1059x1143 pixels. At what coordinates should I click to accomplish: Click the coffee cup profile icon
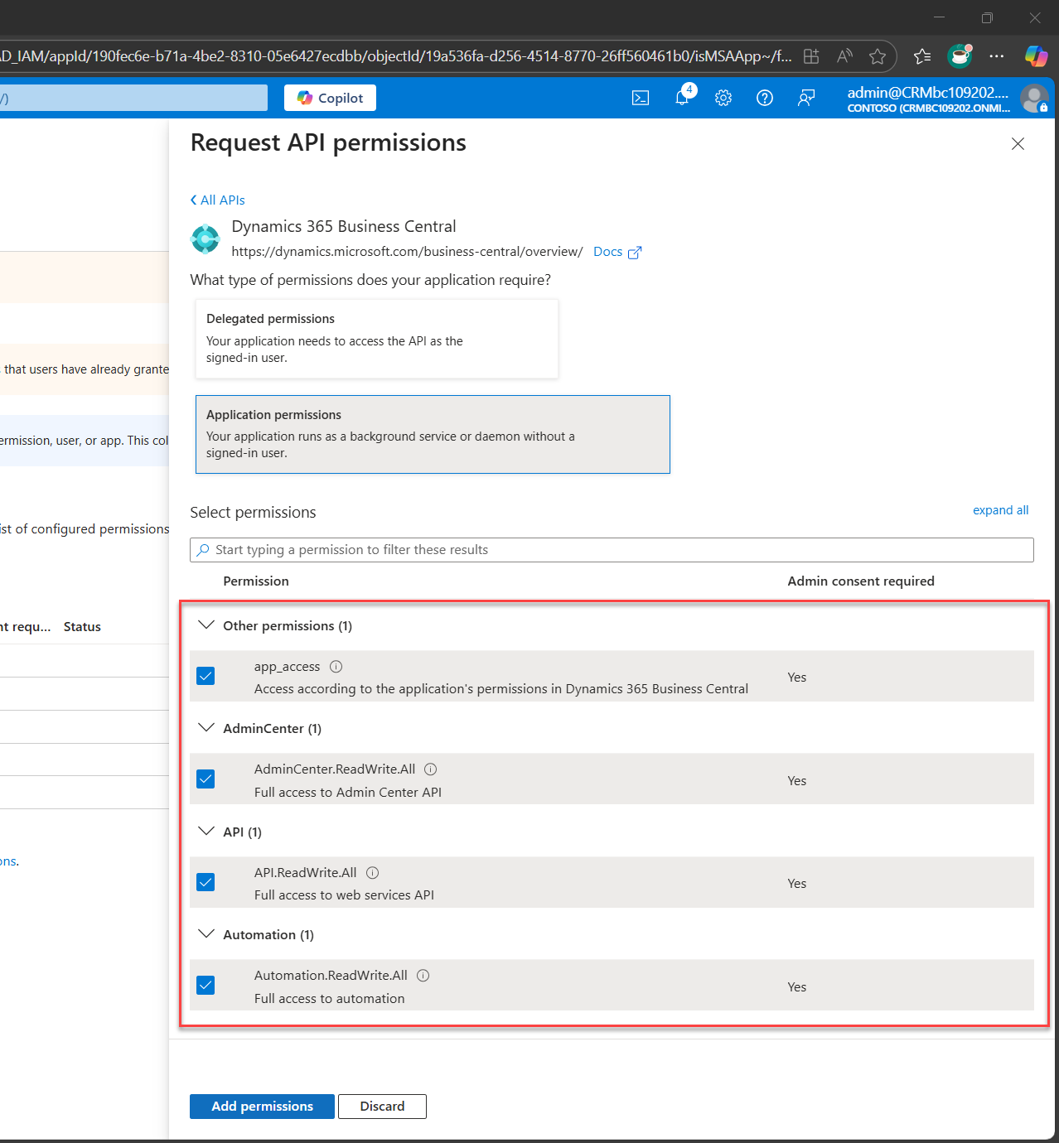960,55
